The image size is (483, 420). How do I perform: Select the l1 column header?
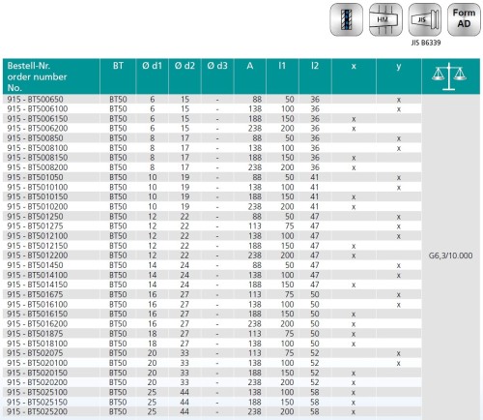[x=282, y=76]
